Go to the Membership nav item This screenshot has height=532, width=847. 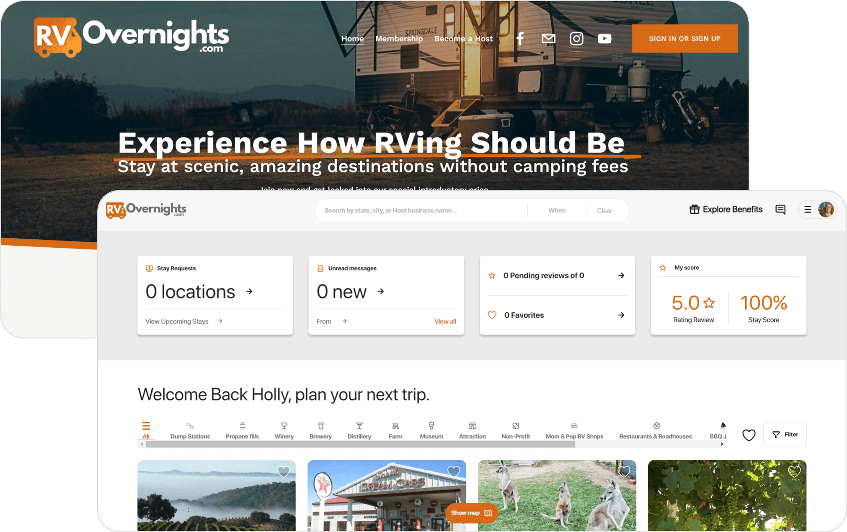pyautogui.click(x=399, y=39)
